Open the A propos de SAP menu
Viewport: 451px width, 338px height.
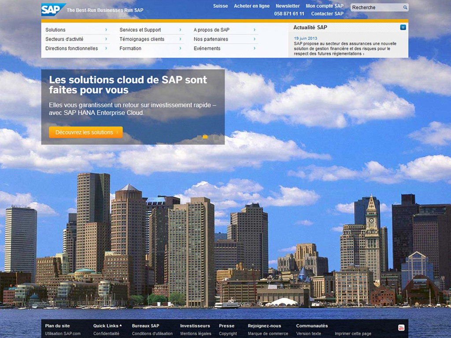(211, 30)
